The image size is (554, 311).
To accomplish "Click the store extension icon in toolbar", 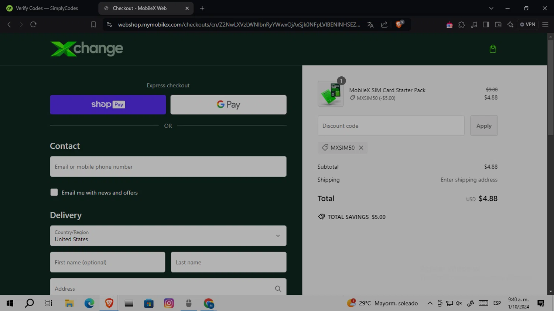I will (449, 25).
